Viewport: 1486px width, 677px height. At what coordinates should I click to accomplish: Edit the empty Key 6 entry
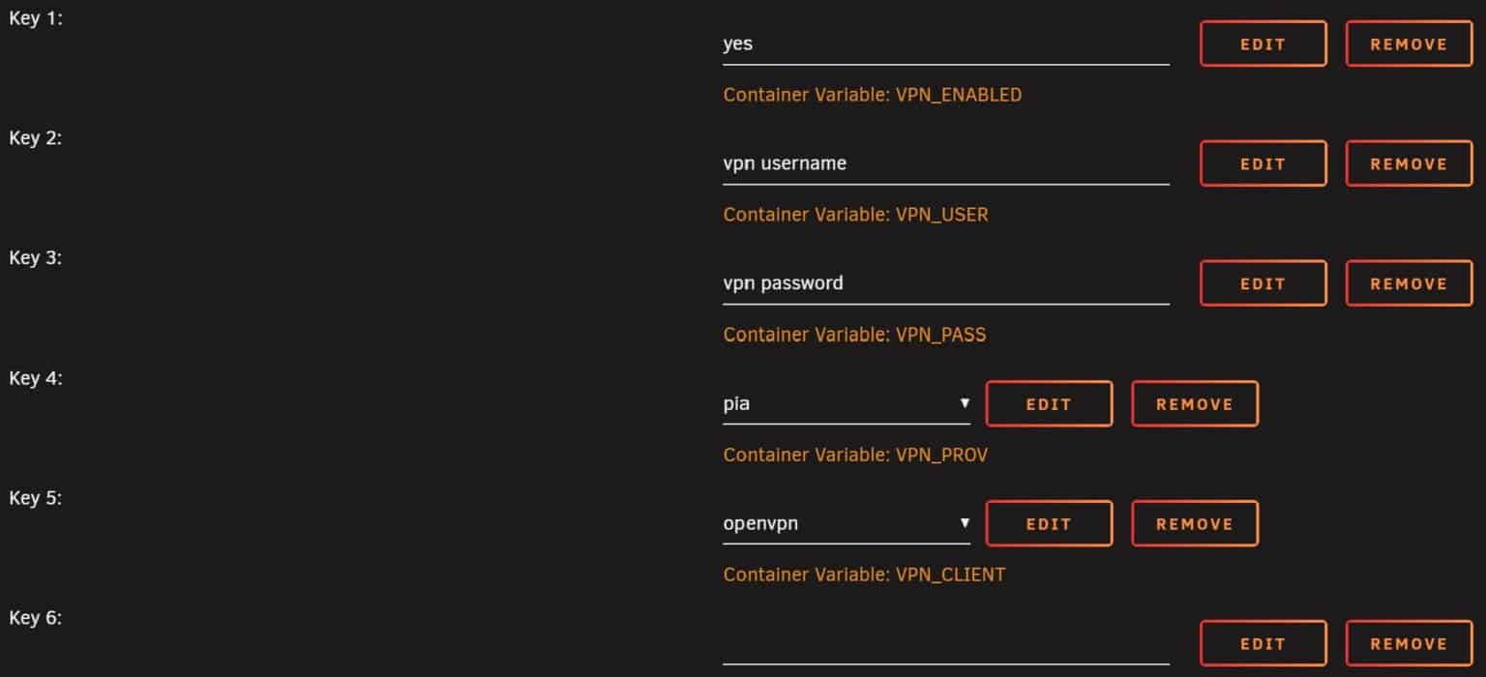click(1263, 642)
